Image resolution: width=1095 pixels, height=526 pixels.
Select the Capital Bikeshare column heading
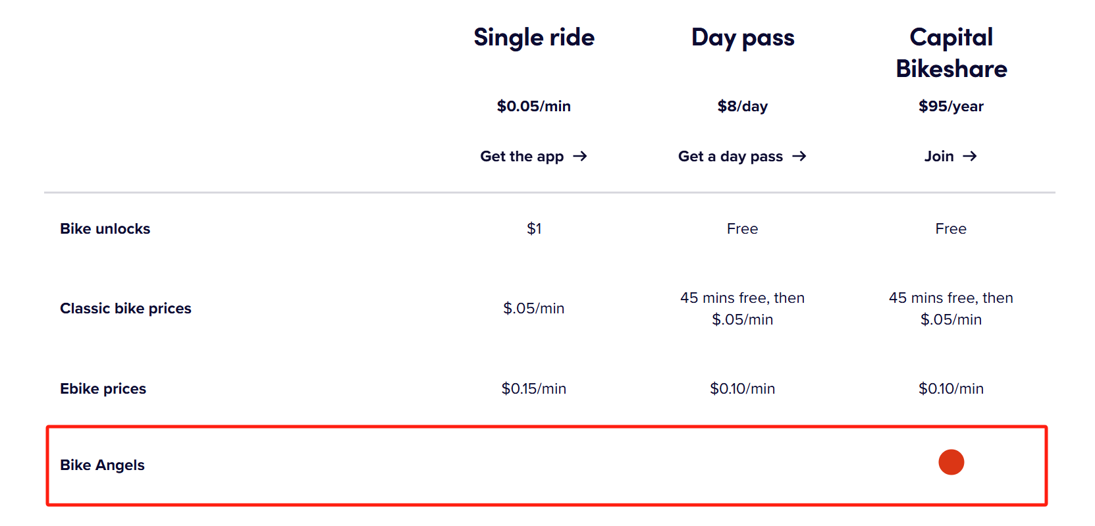951,53
